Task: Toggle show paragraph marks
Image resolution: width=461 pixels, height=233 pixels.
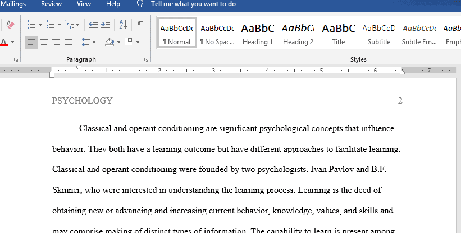Action: [x=140, y=25]
